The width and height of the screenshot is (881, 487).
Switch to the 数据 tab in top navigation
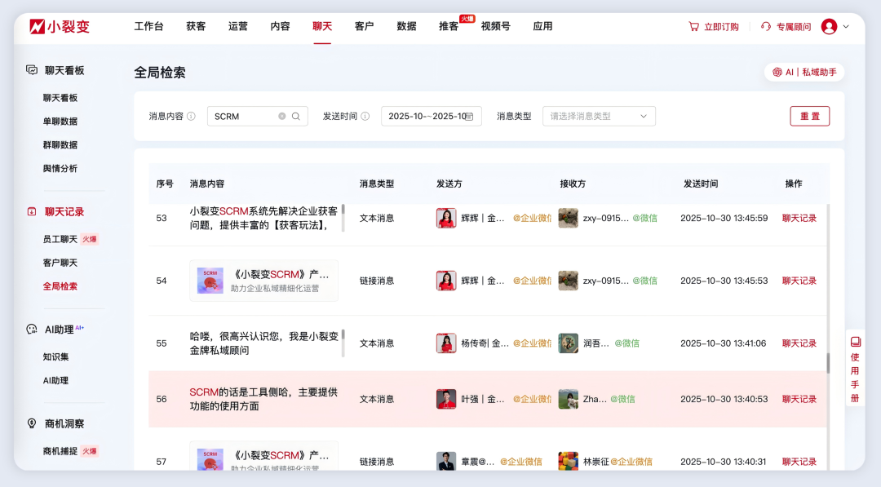(x=406, y=25)
